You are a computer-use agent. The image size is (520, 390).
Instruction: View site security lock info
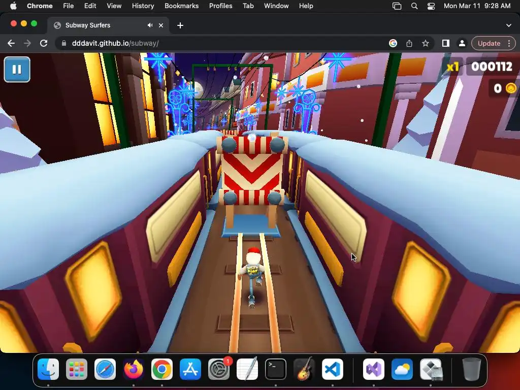pyautogui.click(x=63, y=44)
